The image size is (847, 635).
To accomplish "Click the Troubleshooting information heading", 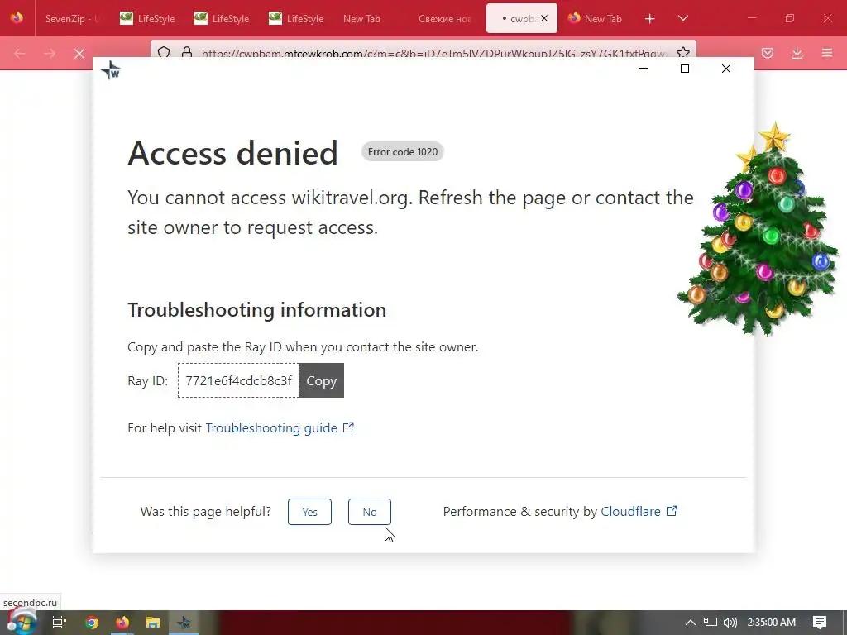I will [256, 310].
